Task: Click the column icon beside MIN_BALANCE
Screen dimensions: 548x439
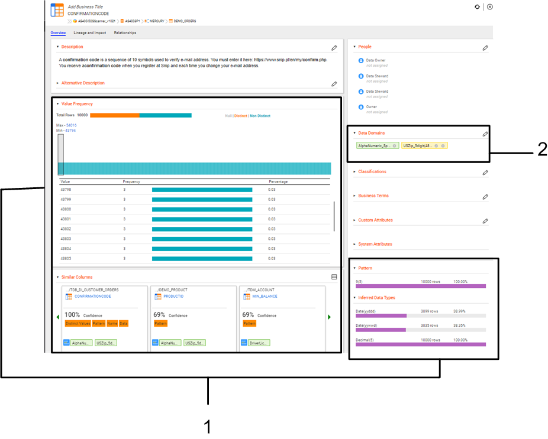Action: point(247,297)
